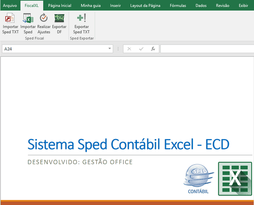Switch to the Página Inicial tab

click(60, 6)
